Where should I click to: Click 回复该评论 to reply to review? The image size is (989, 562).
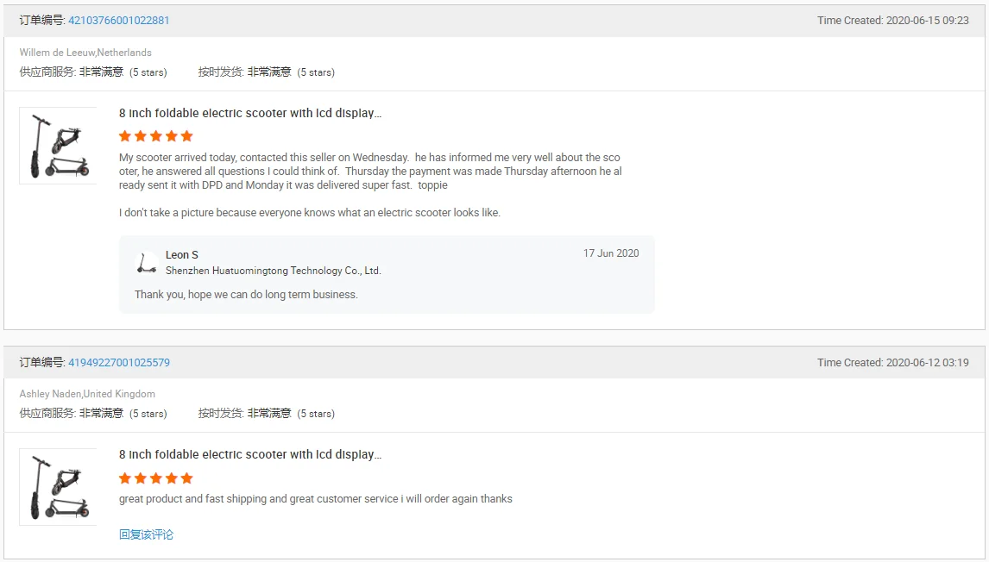[146, 535]
